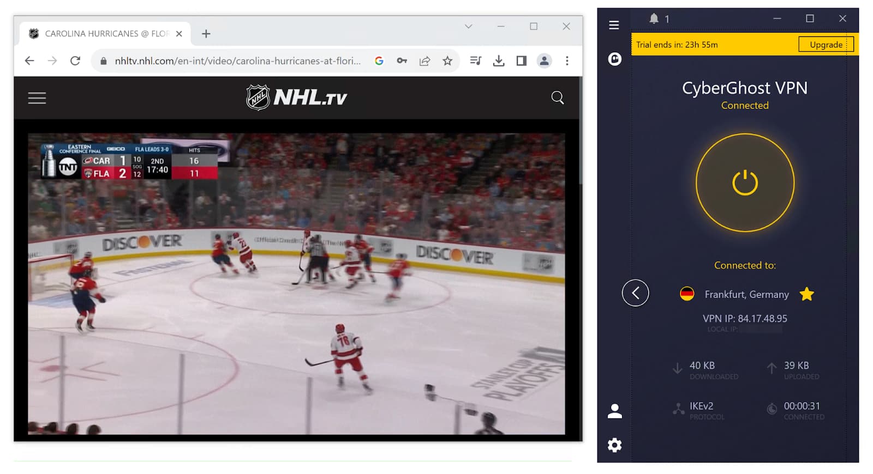Toggle the Chrome side panel
Viewport: 873px width, 474px height.
click(x=522, y=61)
